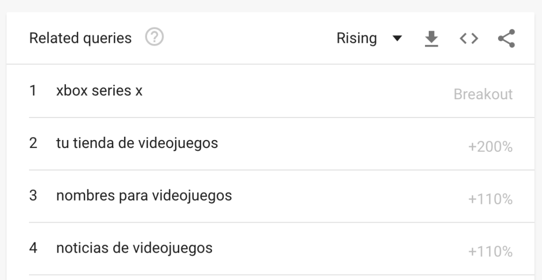
Task: Open the Rising sort dropdown
Action: click(357, 39)
